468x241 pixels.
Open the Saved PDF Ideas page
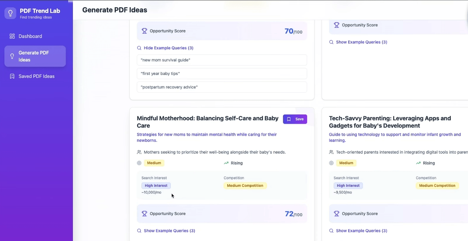[36, 76]
